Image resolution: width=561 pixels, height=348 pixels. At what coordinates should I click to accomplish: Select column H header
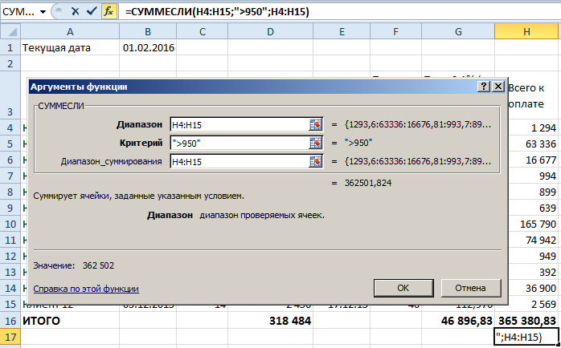tap(526, 32)
